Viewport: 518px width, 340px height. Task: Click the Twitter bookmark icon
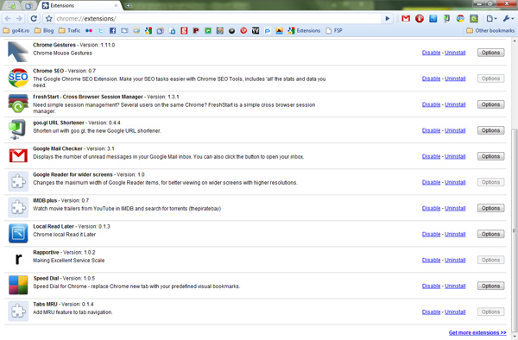[101, 31]
